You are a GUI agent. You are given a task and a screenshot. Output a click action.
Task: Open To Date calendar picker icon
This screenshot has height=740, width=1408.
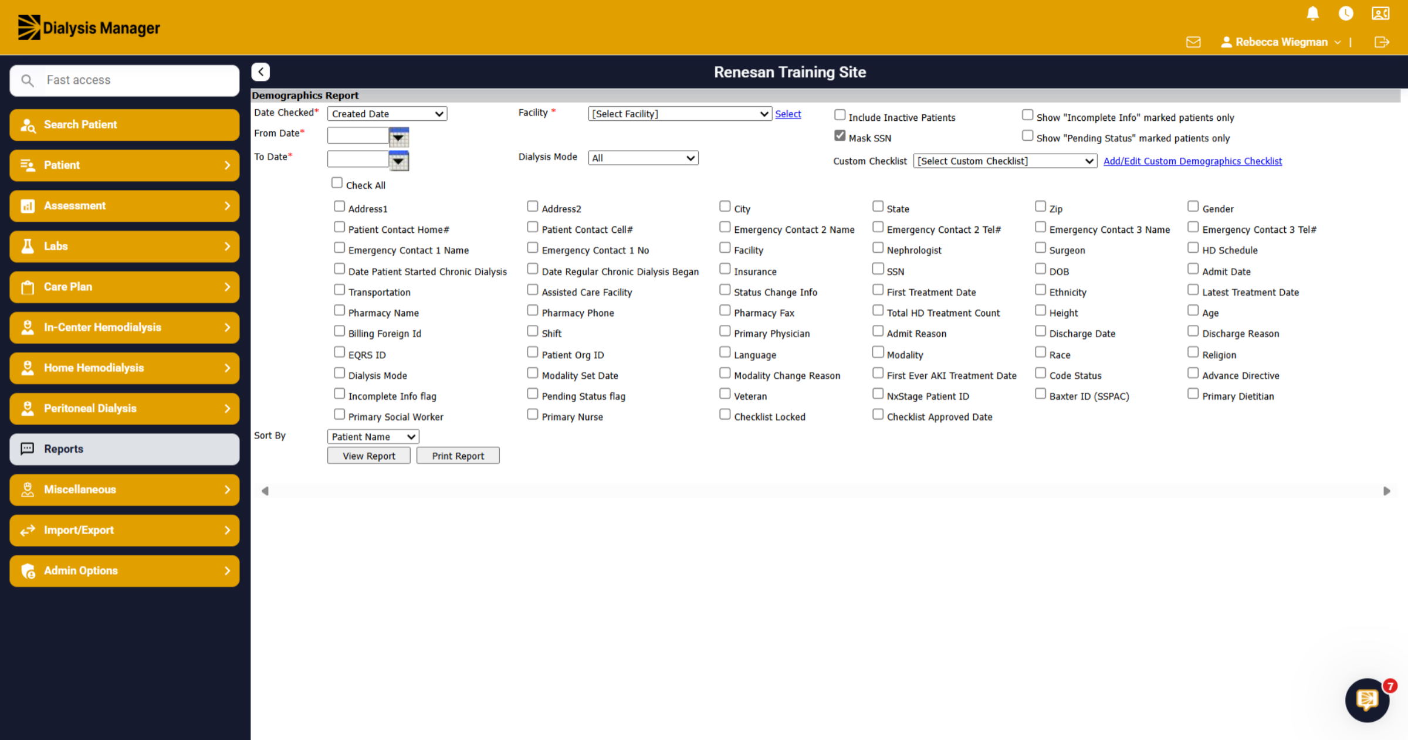(x=399, y=160)
